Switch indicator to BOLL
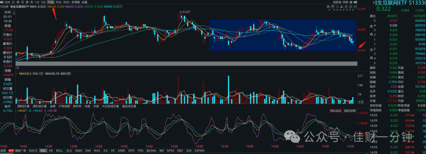The image size is (426, 154). tap(60, 150)
